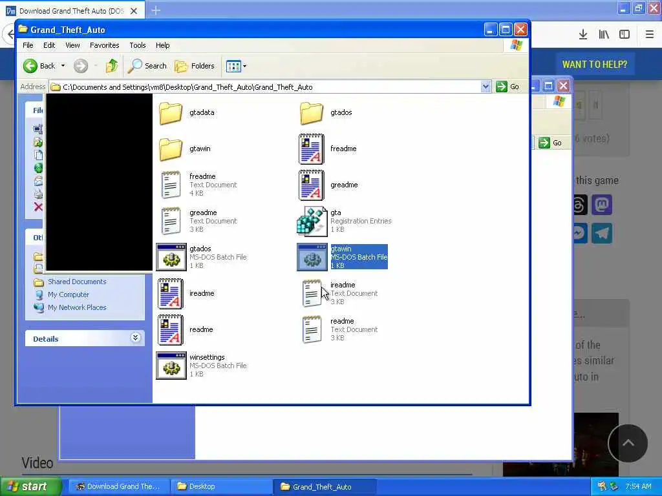This screenshot has width=662, height=496.
Task: Click the Forward navigation arrow
Action: click(81, 66)
